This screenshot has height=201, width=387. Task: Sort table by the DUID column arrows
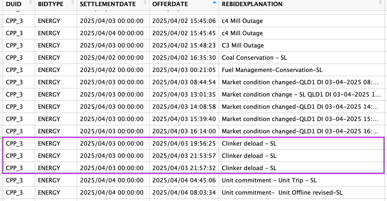[x=30, y=2]
